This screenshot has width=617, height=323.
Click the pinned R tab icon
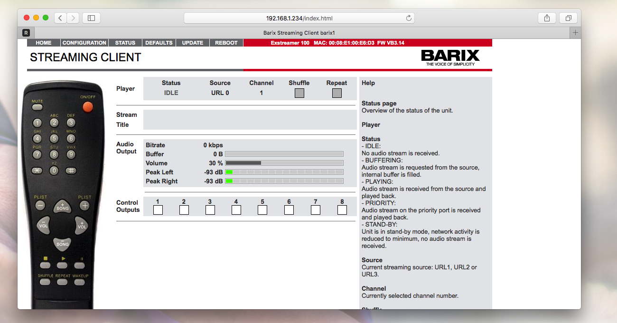[26, 33]
